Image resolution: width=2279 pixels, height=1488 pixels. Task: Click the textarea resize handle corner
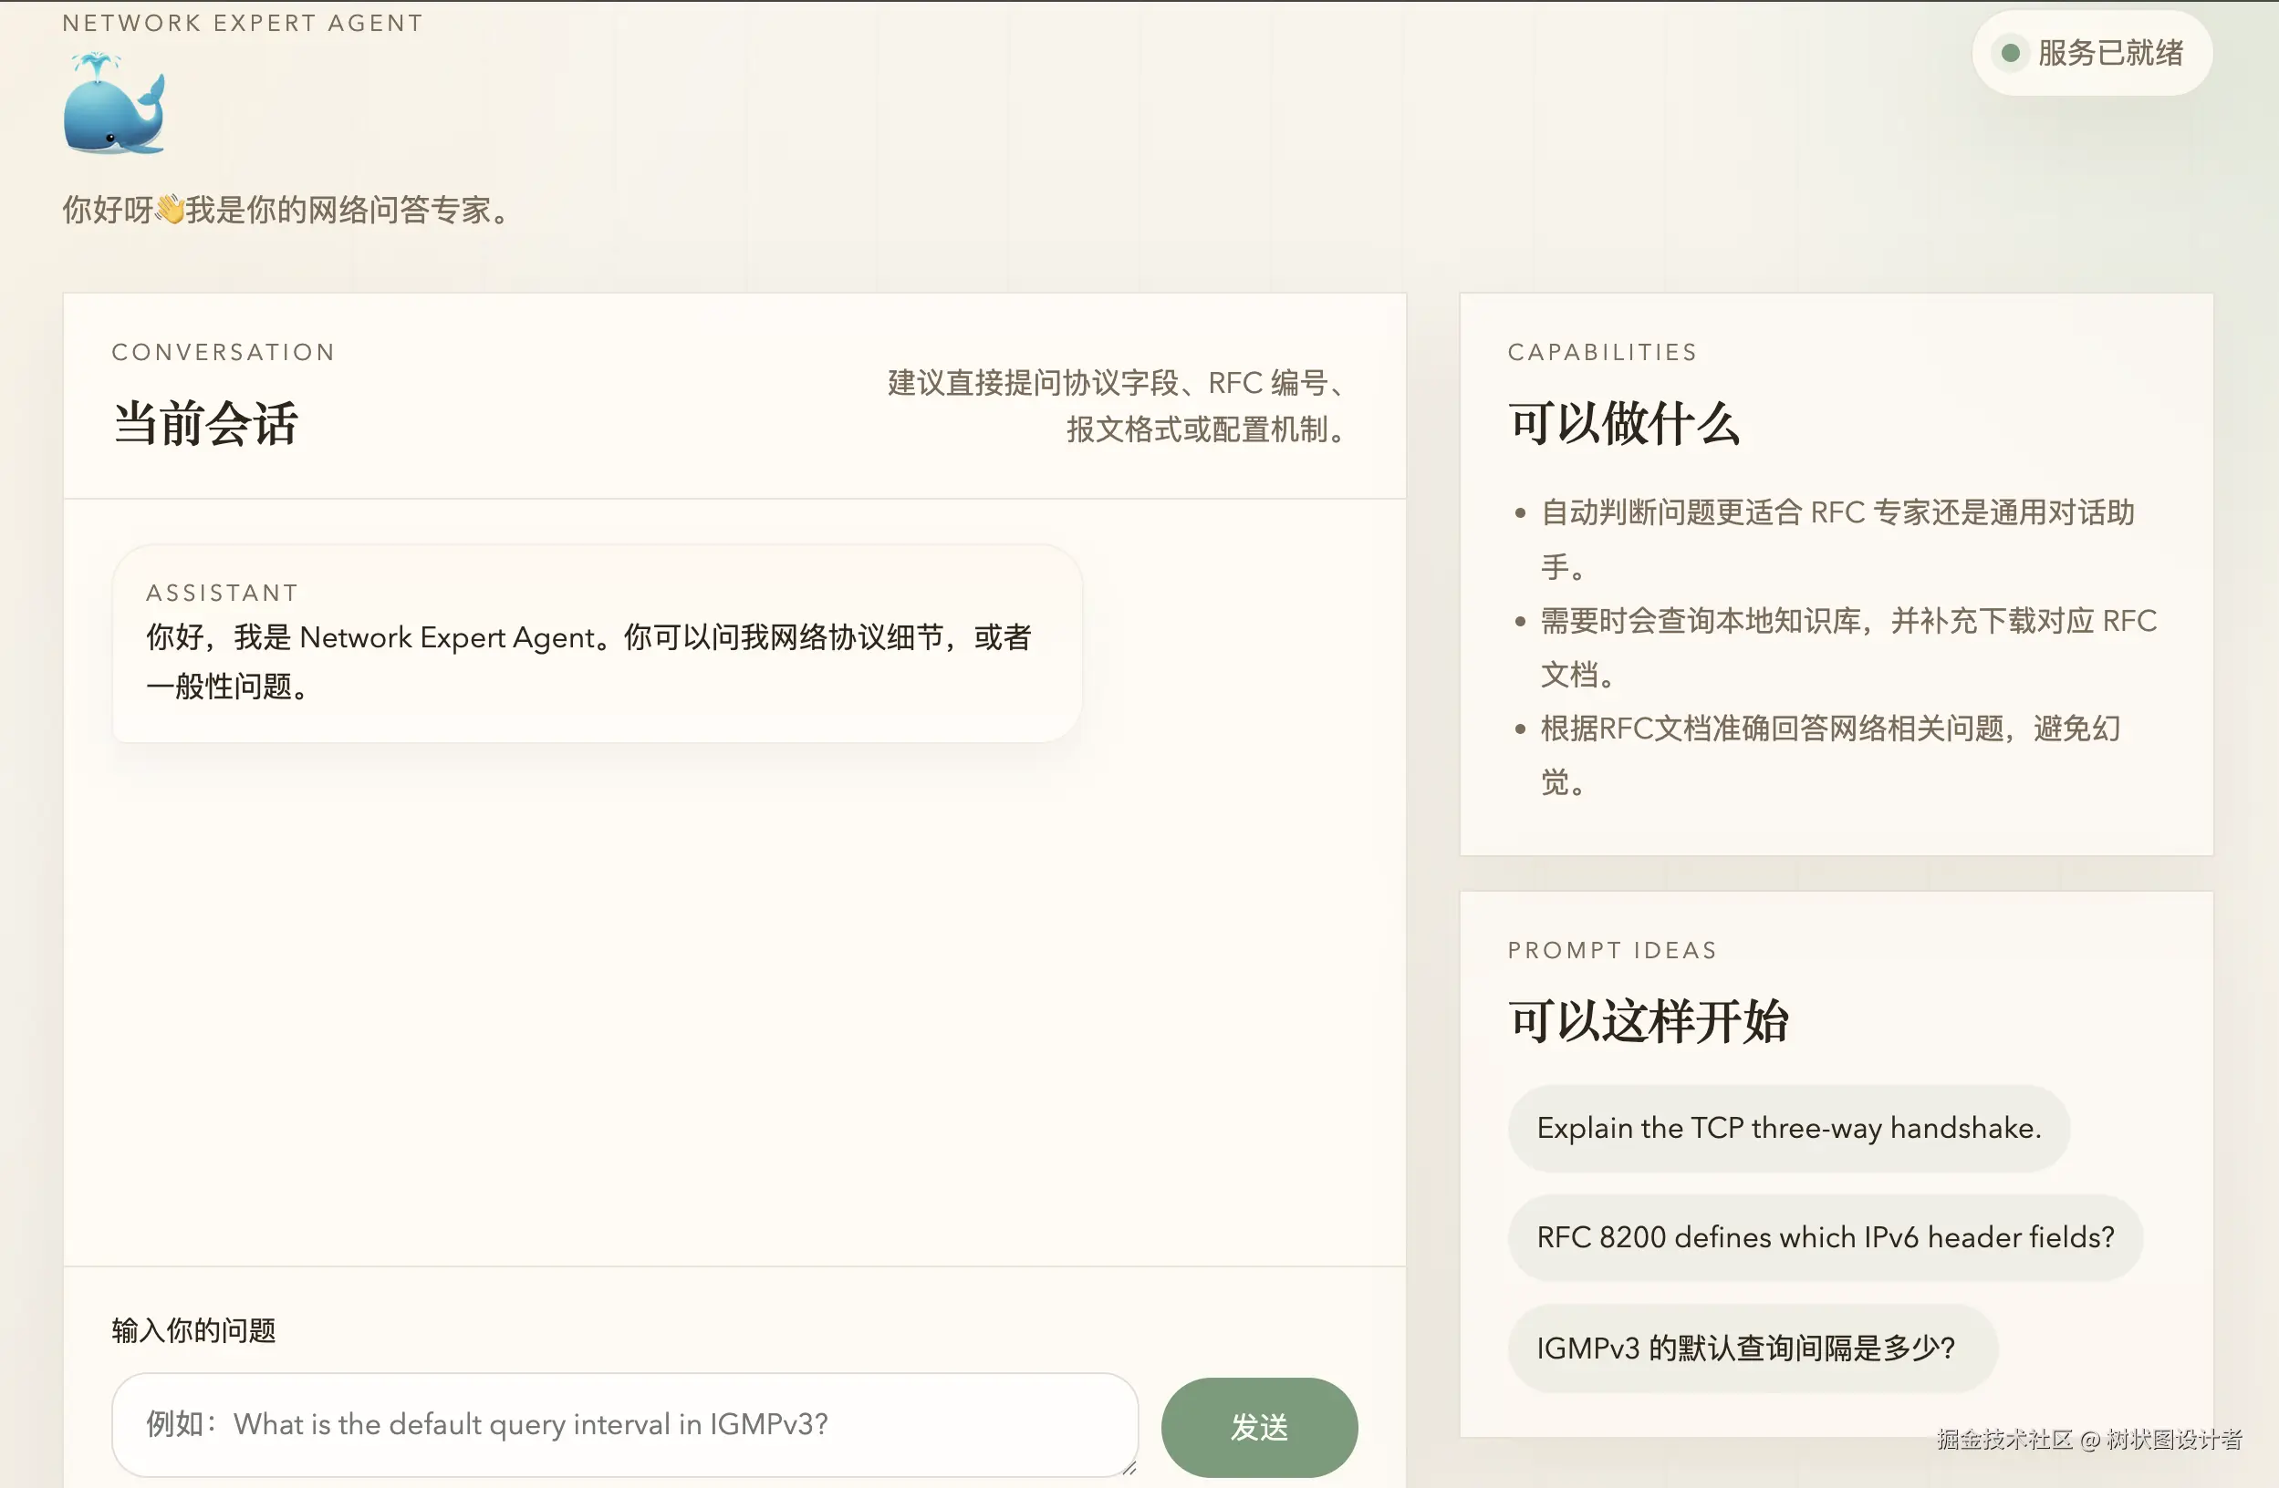(x=1129, y=1467)
